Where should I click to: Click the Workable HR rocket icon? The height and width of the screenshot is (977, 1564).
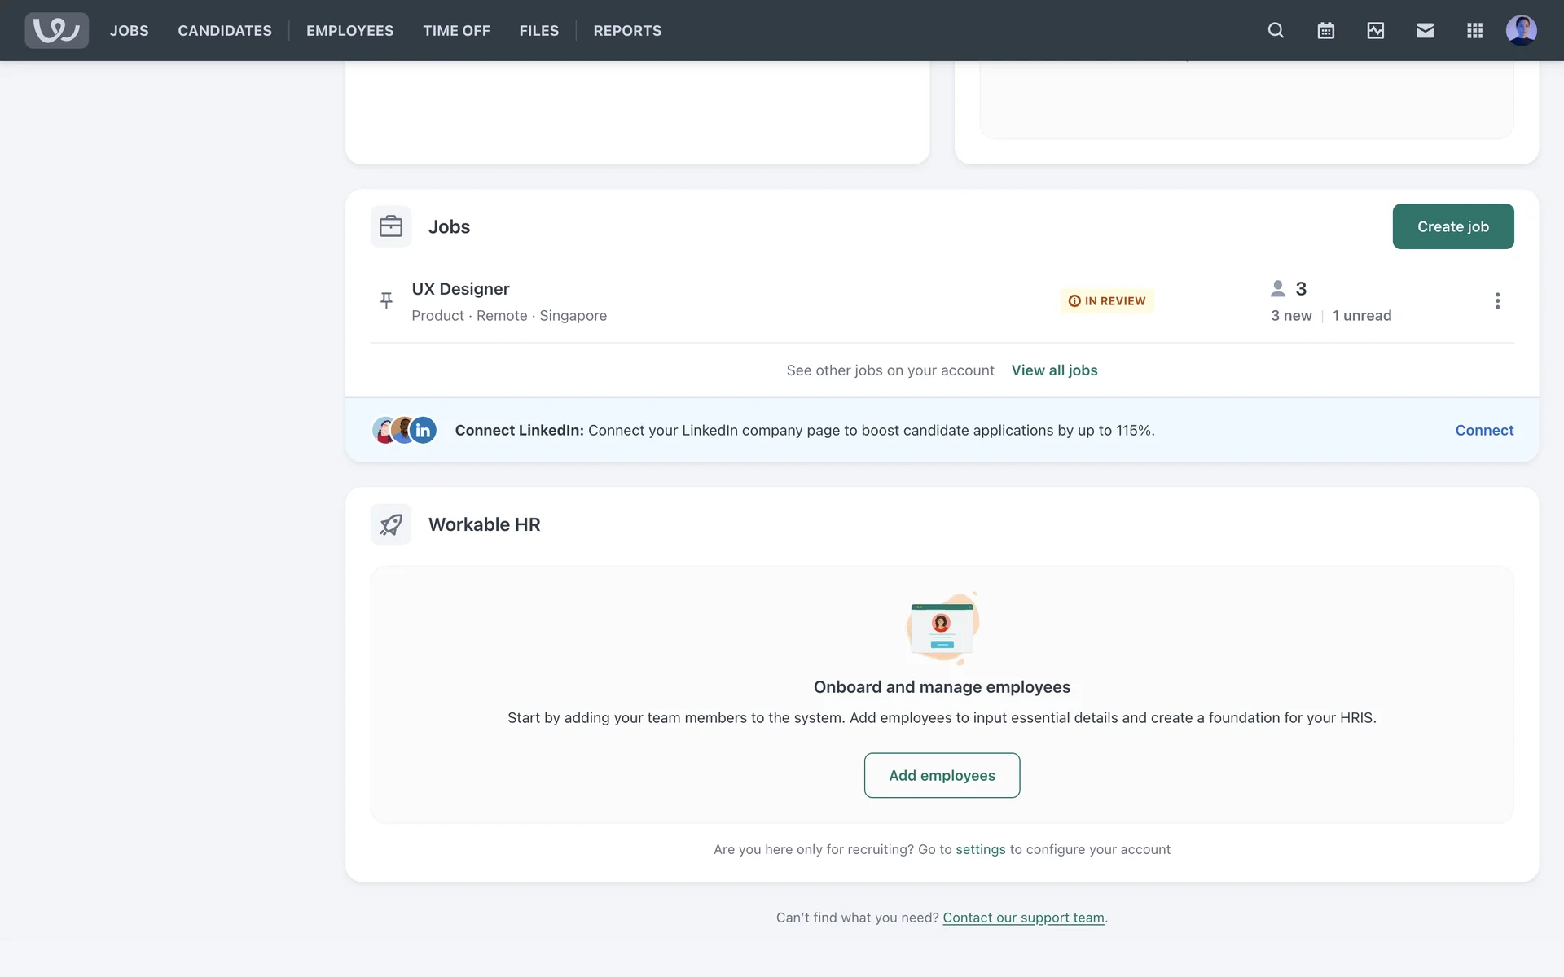(391, 524)
